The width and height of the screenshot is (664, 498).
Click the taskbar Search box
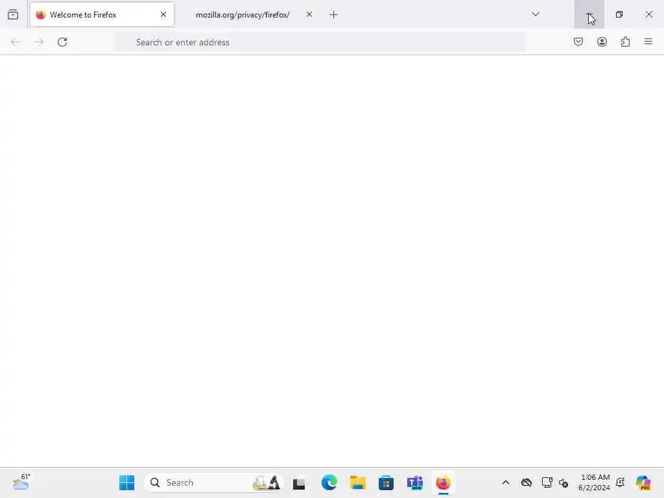(x=214, y=482)
